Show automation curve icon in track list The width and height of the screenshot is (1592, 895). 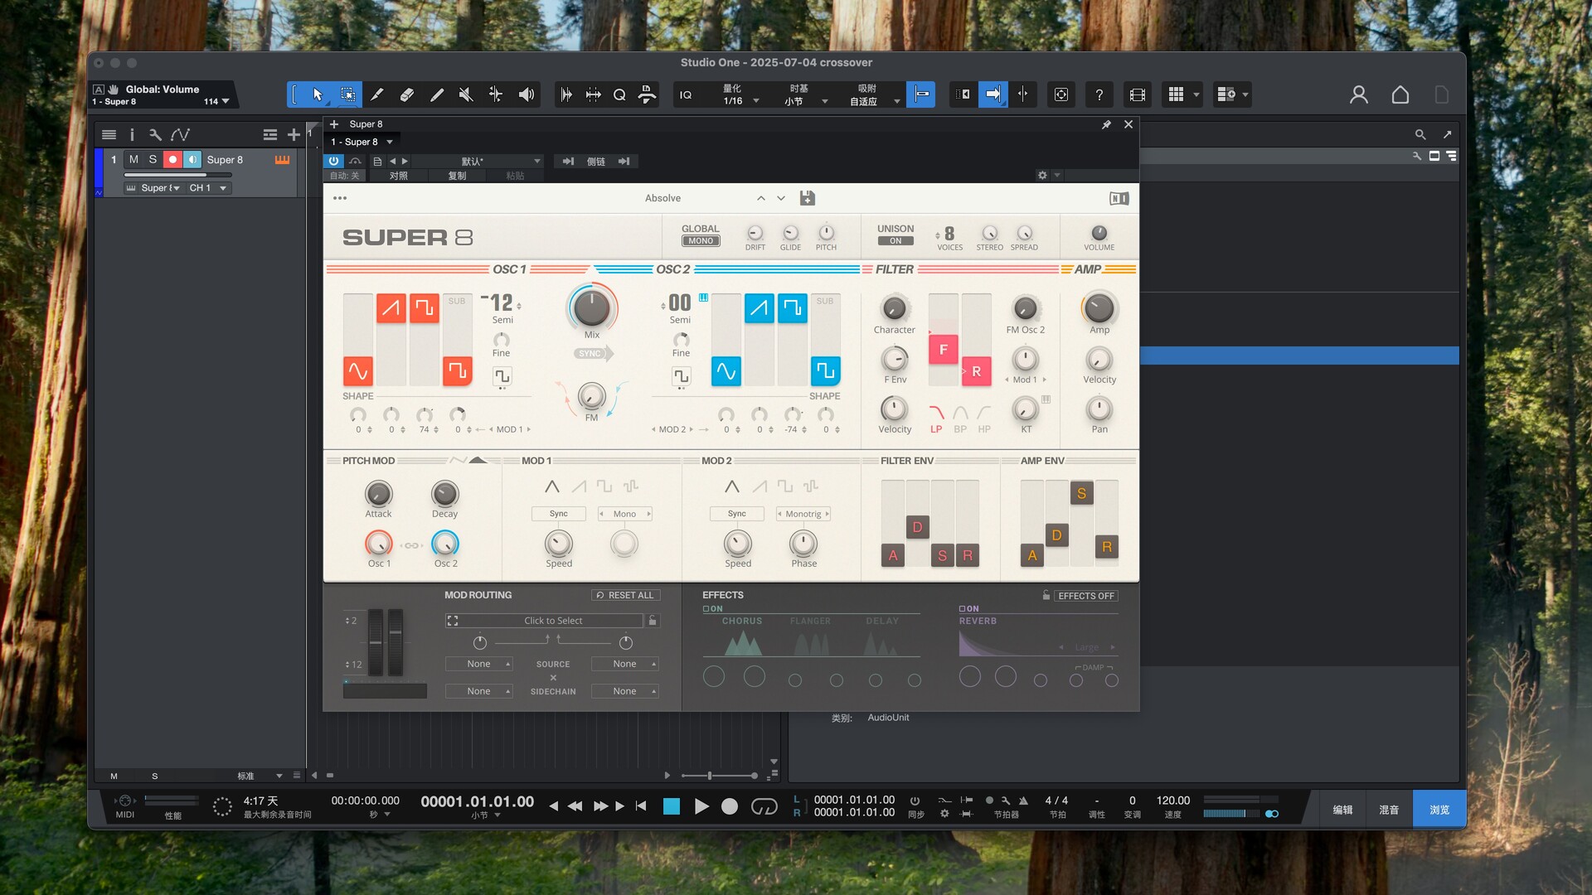181,134
